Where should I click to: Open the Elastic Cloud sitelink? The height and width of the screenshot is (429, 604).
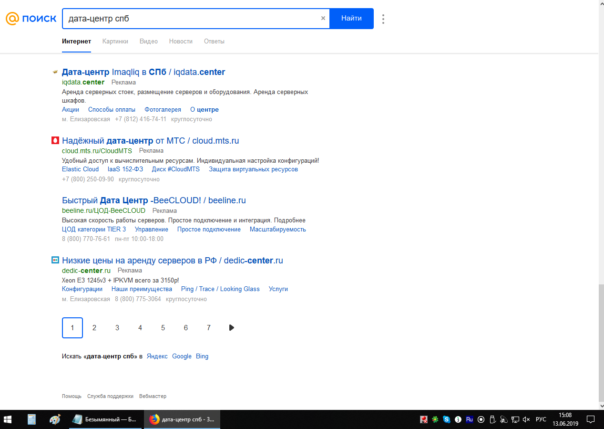pos(80,169)
